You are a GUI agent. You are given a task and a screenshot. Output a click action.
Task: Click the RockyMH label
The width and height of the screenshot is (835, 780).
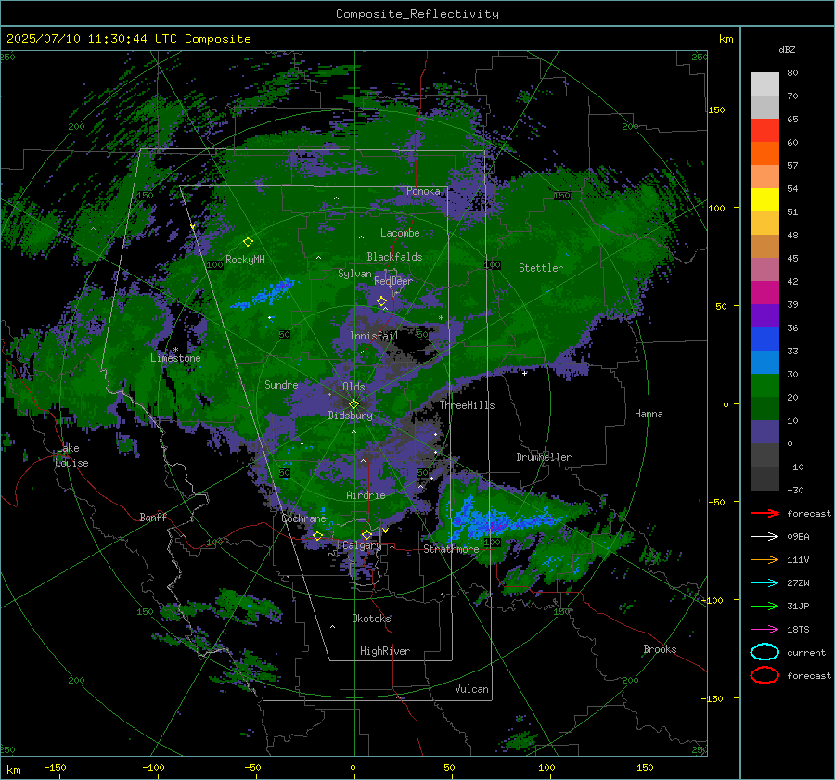[x=245, y=260]
